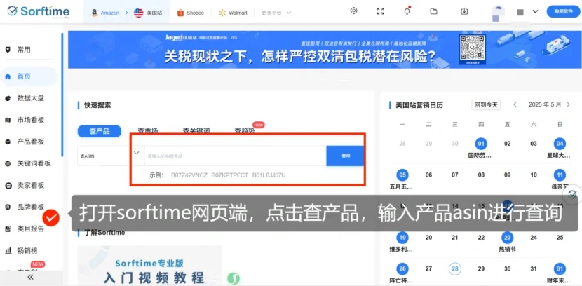Screen dimensions: 582x286
Task: Click the blue 查询 button
Action: [x=345, y=156]
